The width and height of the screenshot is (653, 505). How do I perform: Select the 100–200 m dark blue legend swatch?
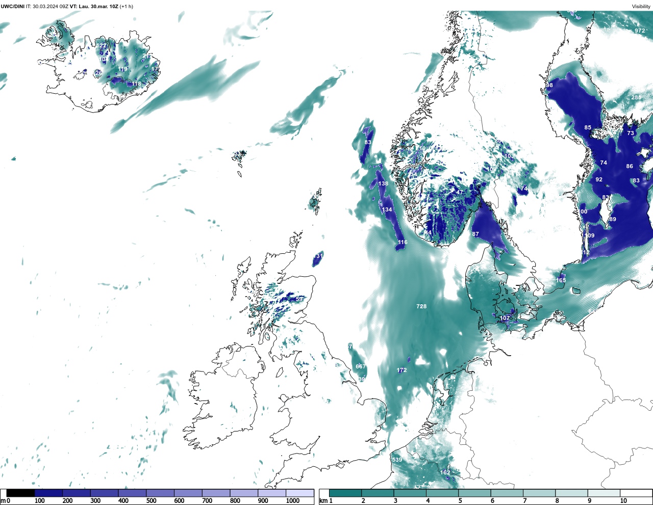click(49, 493)
